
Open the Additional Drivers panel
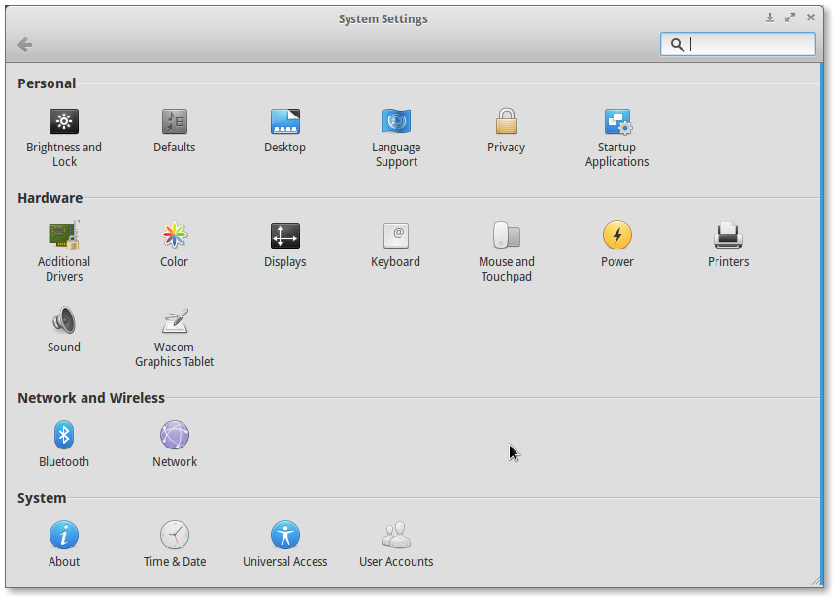pyautogui.click(x=64, y=235)
